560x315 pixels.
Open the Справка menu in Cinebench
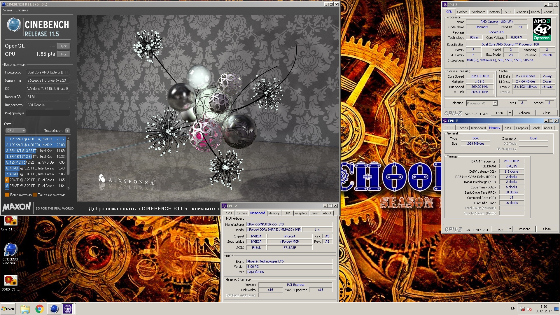point(22,10)
